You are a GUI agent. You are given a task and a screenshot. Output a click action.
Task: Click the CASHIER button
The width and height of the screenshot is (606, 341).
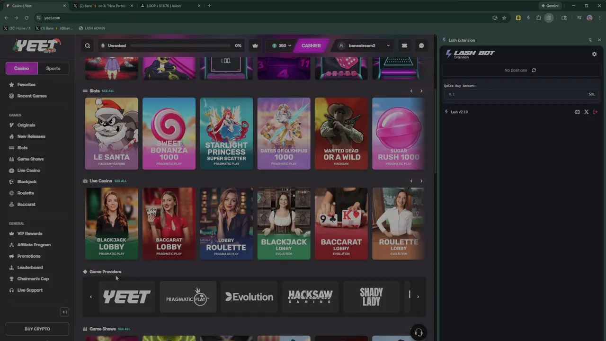(x=311, y=45)
